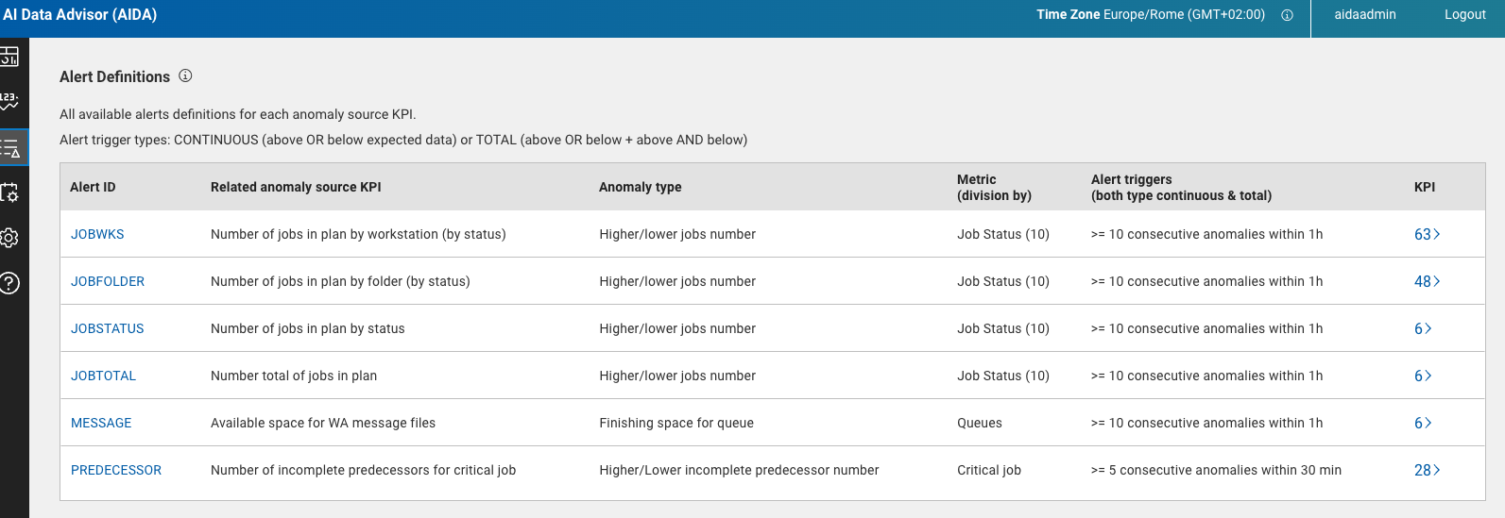The width and height of the screenshot is (1505, 518).
Task: Expand the 48 KPI list for JOBFOLDER
Action: (x=1427, y=281)
